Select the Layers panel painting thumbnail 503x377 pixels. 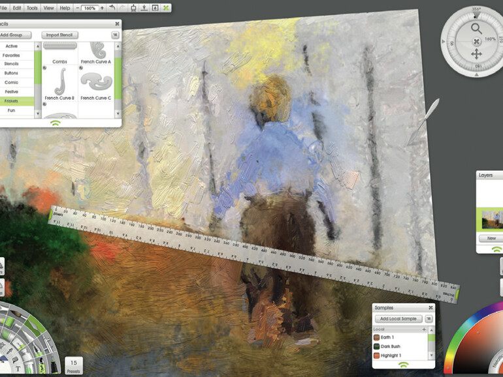click(x=493, y=220)
